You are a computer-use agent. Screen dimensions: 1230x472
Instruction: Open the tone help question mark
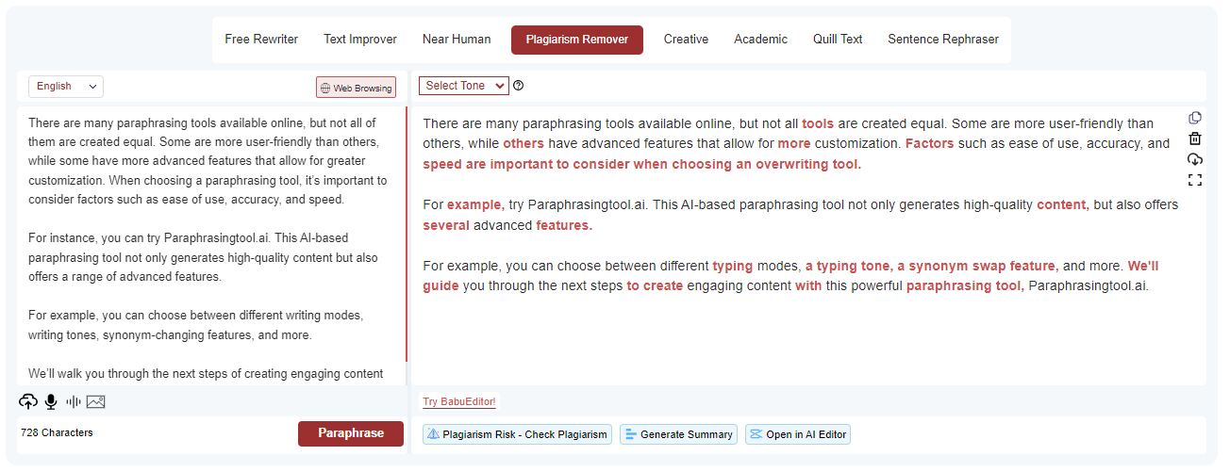(x=519, y=86)
